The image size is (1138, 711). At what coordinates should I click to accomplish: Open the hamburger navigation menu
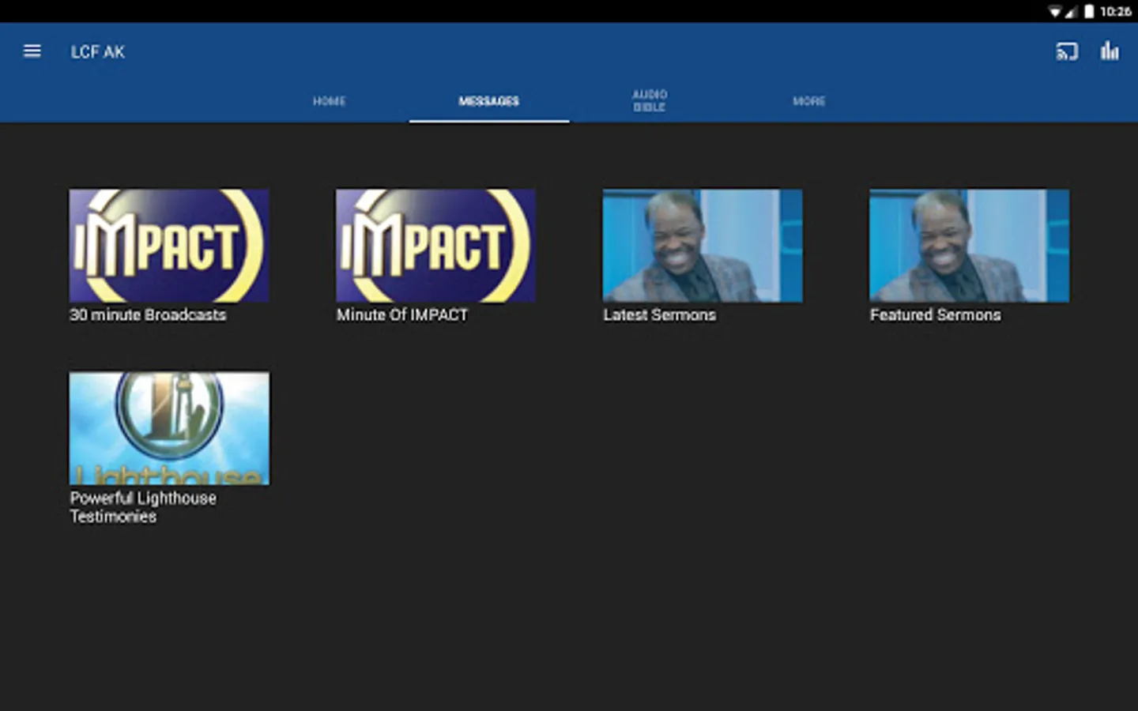point(32,51)
